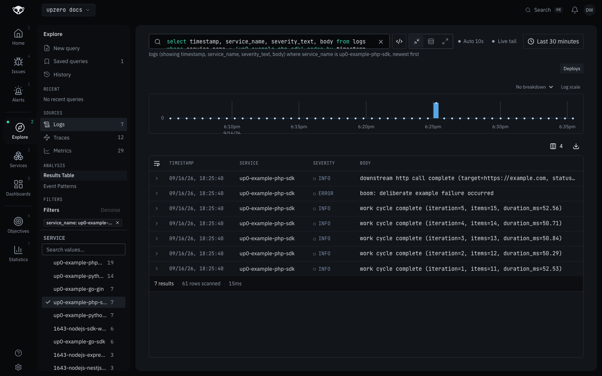Click the Deploys button

click(571, 69)
